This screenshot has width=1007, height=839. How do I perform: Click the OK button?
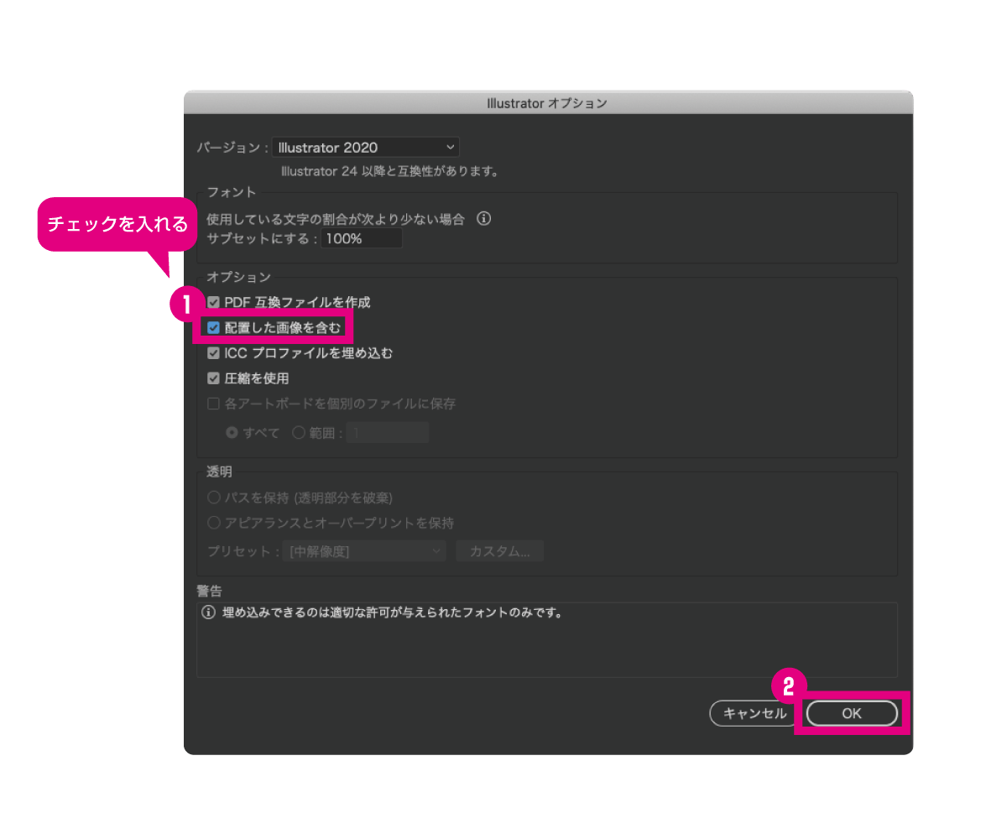[852, 713]
